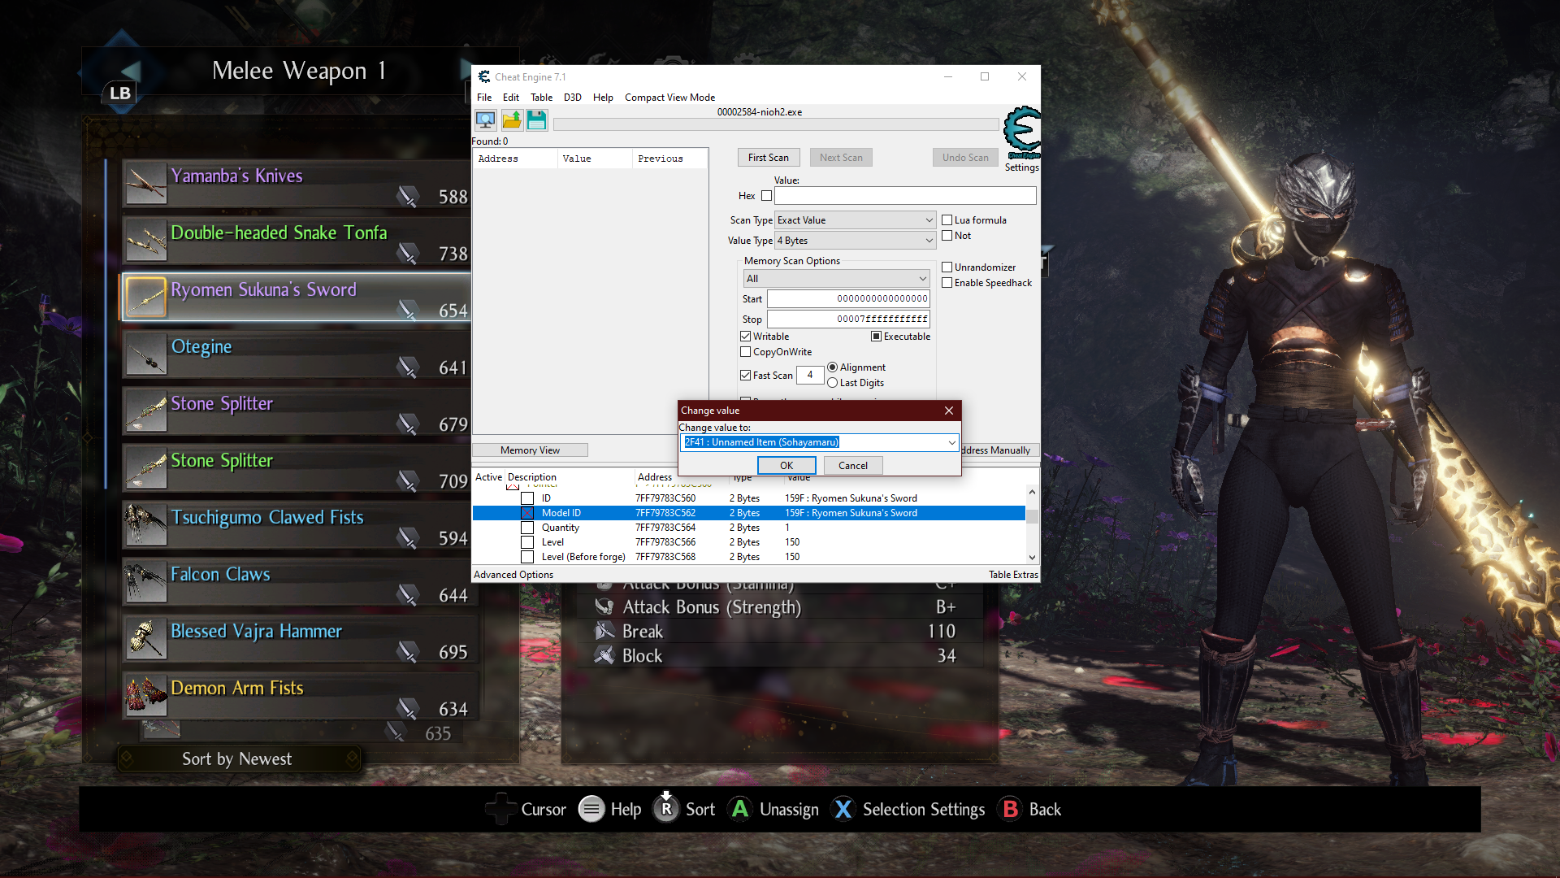1560x878 pixels.
Task: Click the load table folder icon
Action: [511, 120]
